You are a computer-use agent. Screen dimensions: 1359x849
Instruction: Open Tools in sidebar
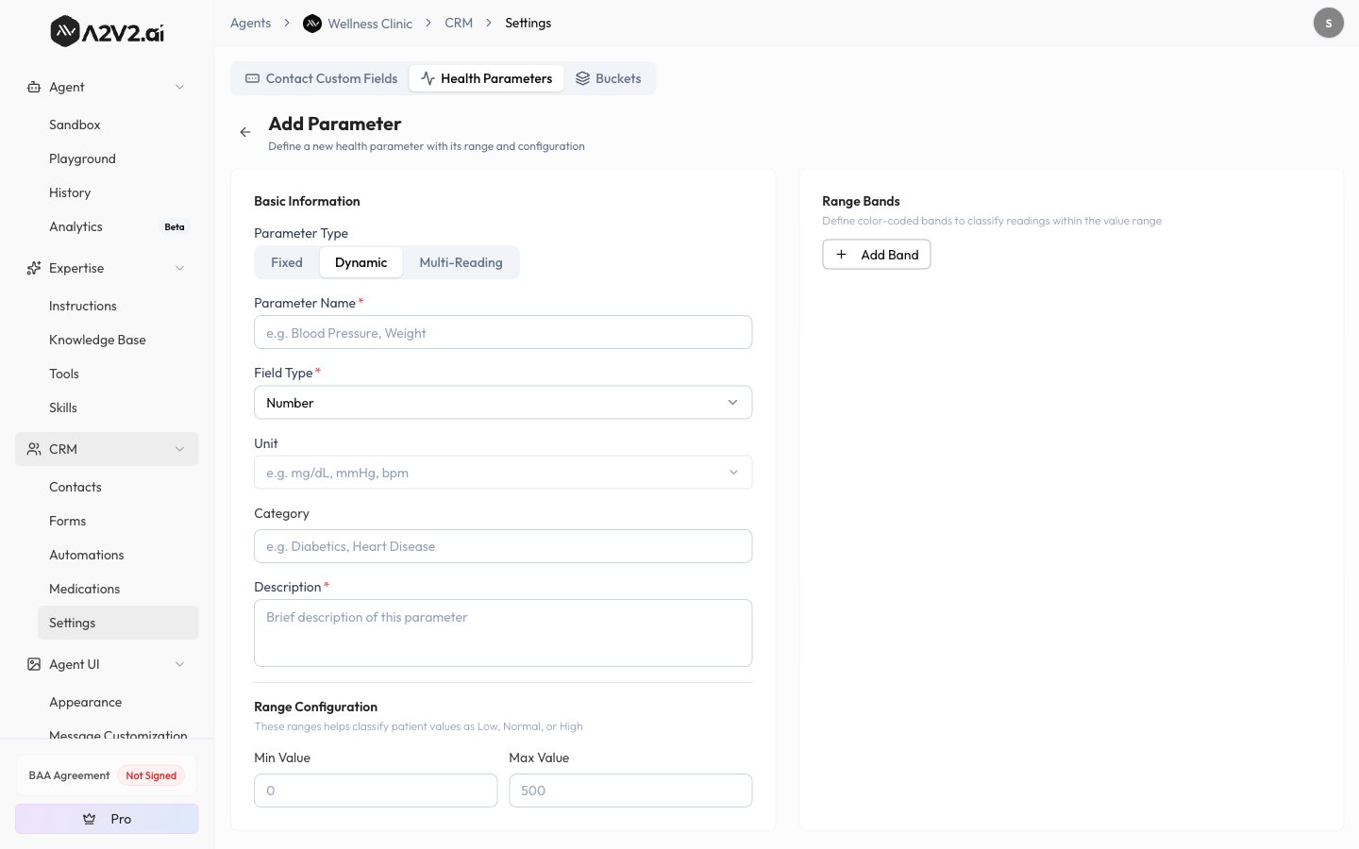[118, 374]
